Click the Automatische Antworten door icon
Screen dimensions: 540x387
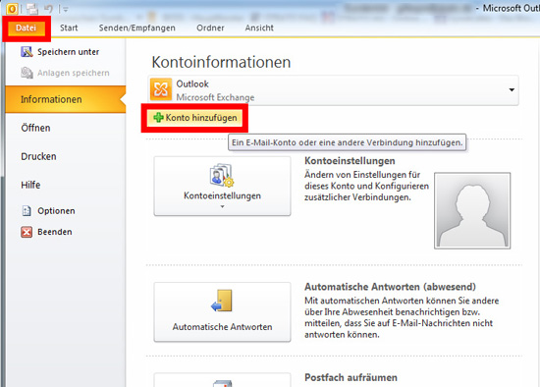(222, 301)
